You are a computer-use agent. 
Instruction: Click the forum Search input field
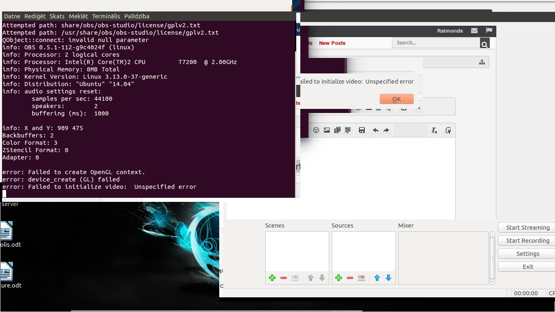[x=436, y=43]
